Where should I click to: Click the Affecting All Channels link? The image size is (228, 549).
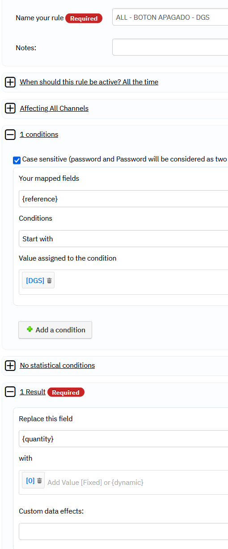[x=54, y=109]
